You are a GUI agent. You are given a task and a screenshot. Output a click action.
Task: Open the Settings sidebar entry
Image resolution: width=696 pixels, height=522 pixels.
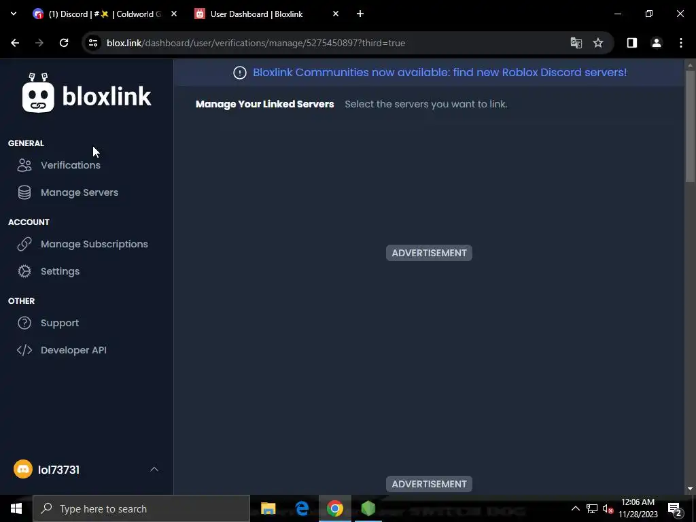[x=60, y=271]
